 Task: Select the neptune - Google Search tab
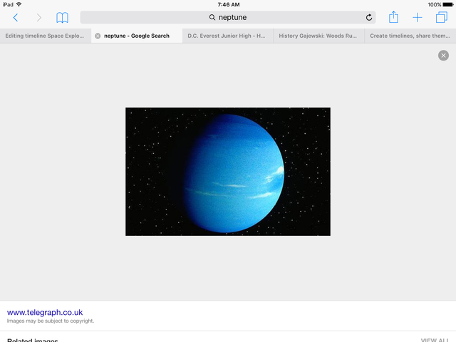click(x=137, y=36)
